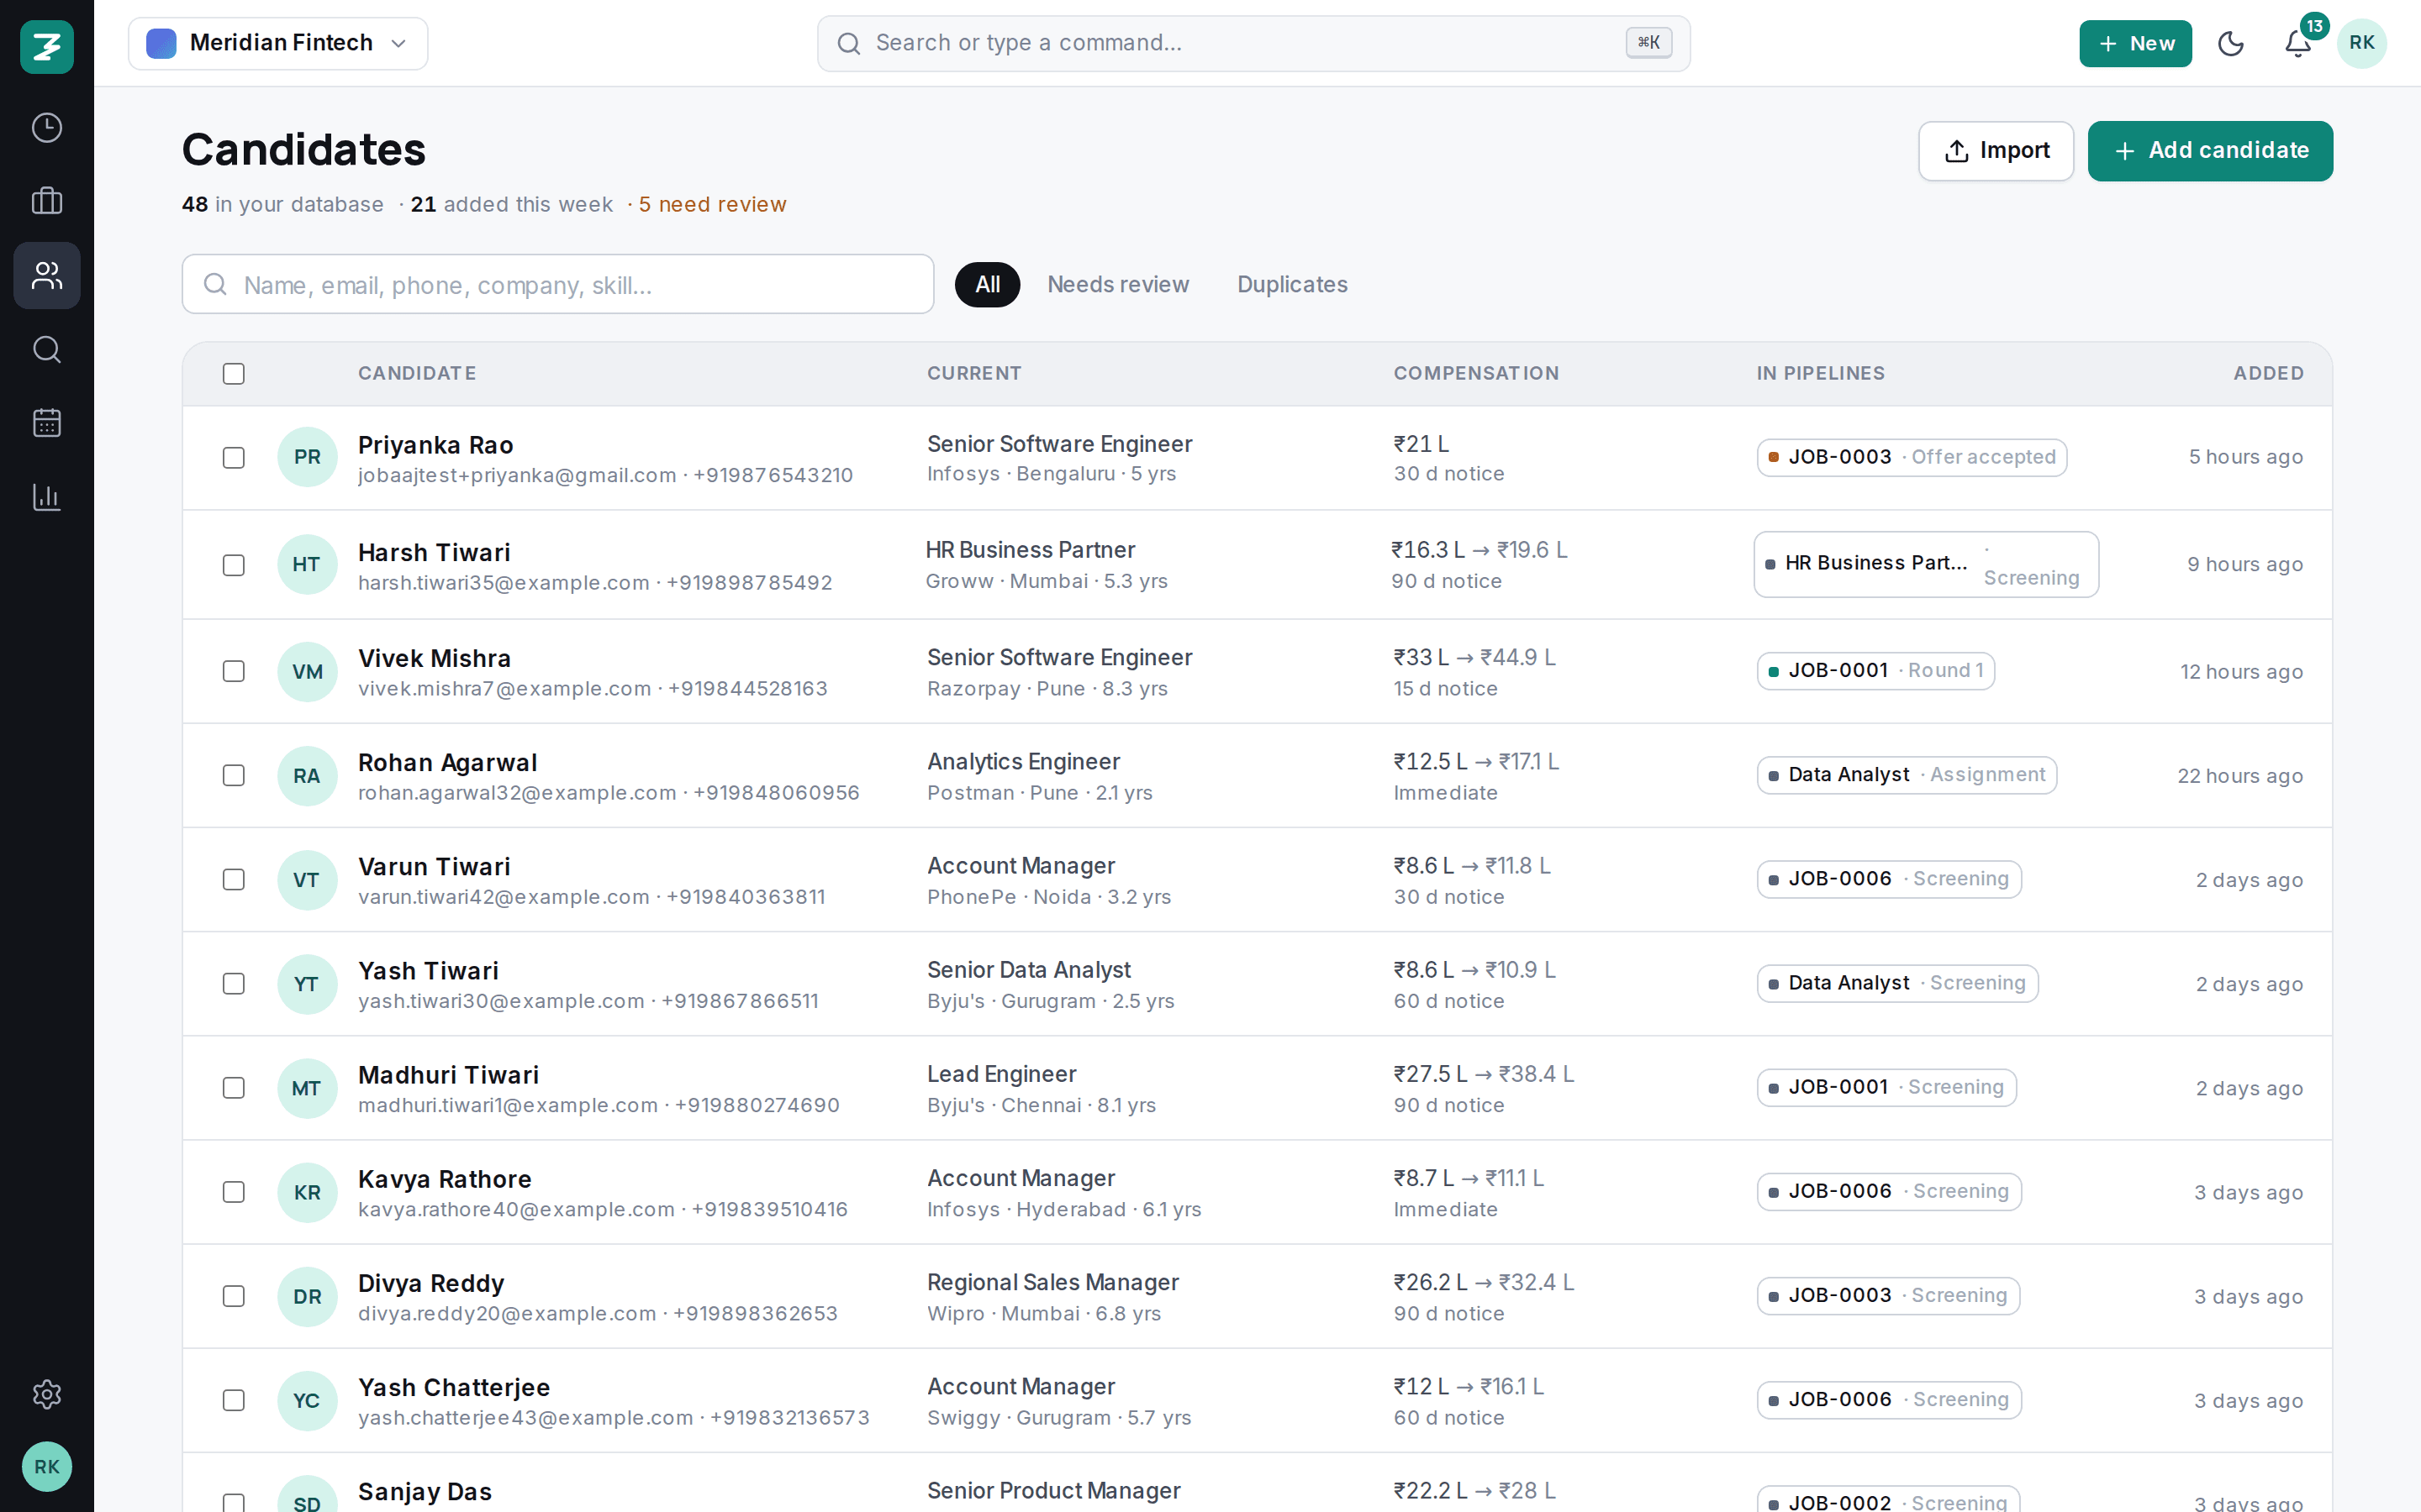This screenshot has width=2421, height=1512.
Task: Click the Add candidate button
Action: pyautogui.click(x=2210, y=151)
